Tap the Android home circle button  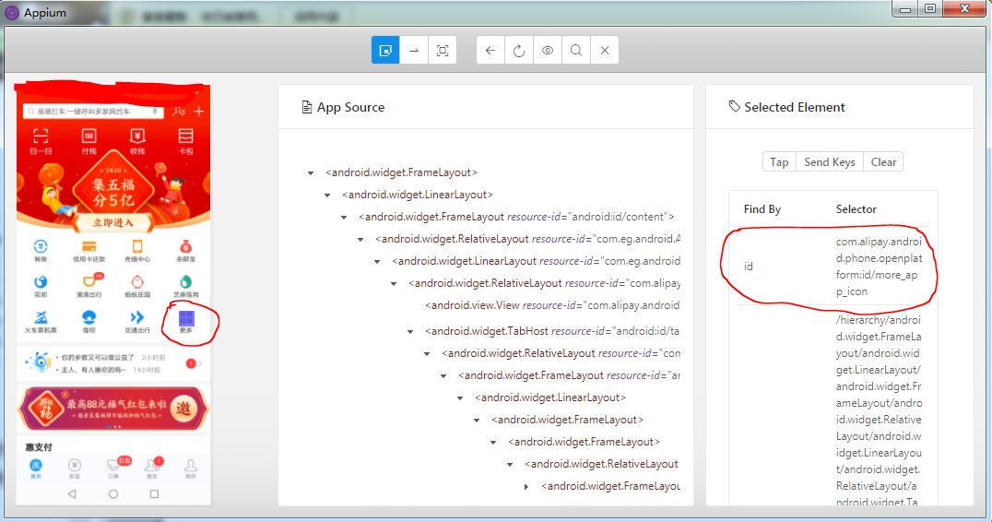[113, 493]
